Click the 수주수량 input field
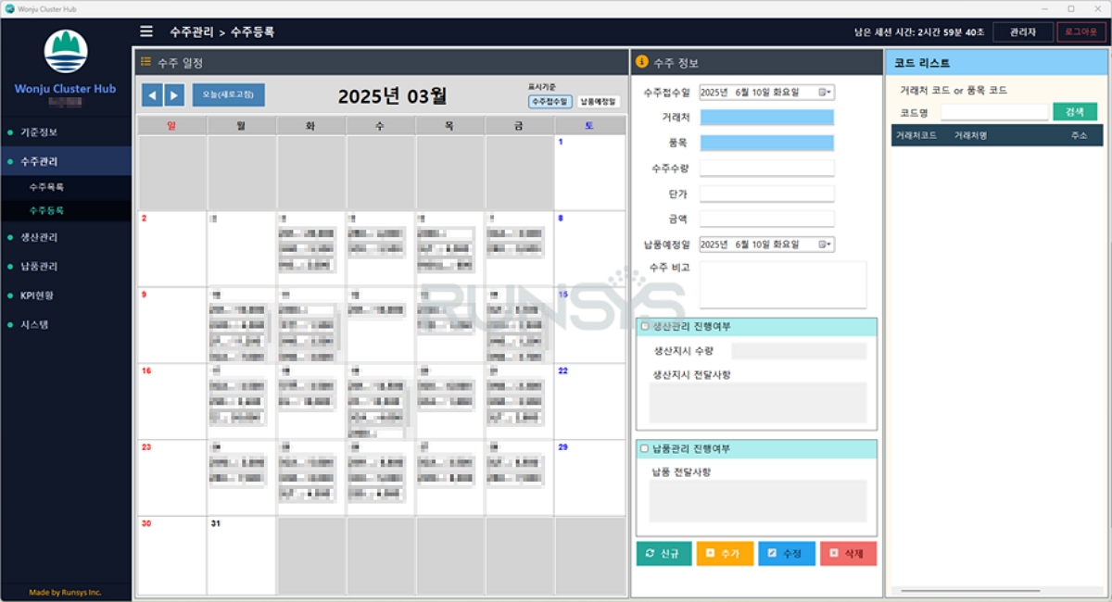Image resolution: width=1112 pixels, height=602 pixels. [766, 169]
